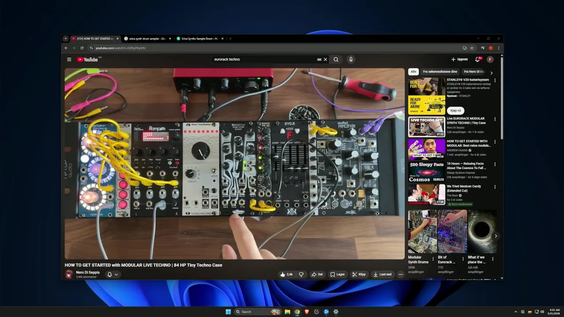
Task: Open Andrew Huang's HOW TO GET STARTED thumbnail
Action: 427,149
